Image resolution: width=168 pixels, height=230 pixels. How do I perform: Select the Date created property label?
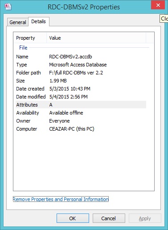pyautogui.click(x=30, y=89)
